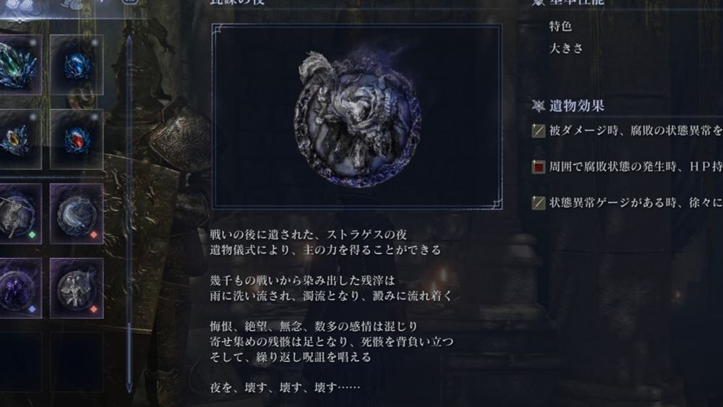Screen dimensions: 723x407
Task: Pick the yellow gem relic
Action: point(19,140)
